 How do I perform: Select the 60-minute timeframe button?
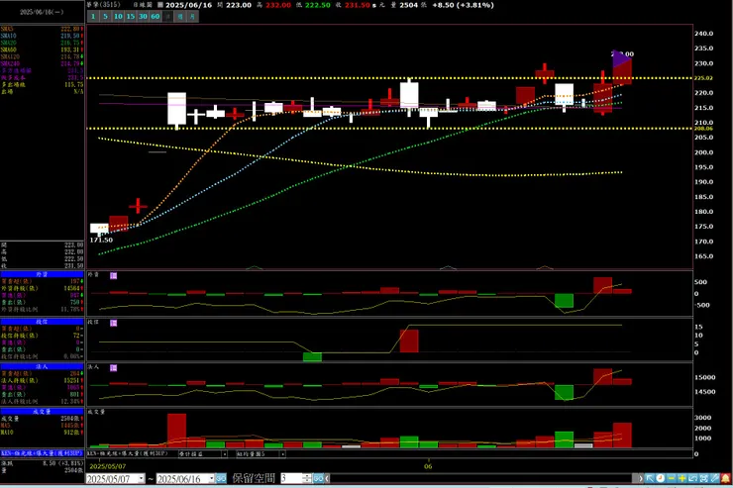(155, 17)
